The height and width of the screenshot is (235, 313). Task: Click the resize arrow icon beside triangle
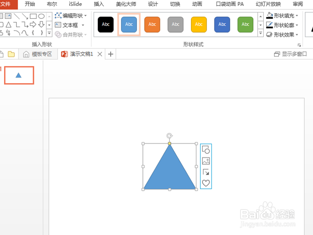pyautogui.click(x=206, y=172)
